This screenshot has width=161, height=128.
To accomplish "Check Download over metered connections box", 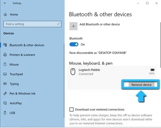I will [x=71, y=109].
